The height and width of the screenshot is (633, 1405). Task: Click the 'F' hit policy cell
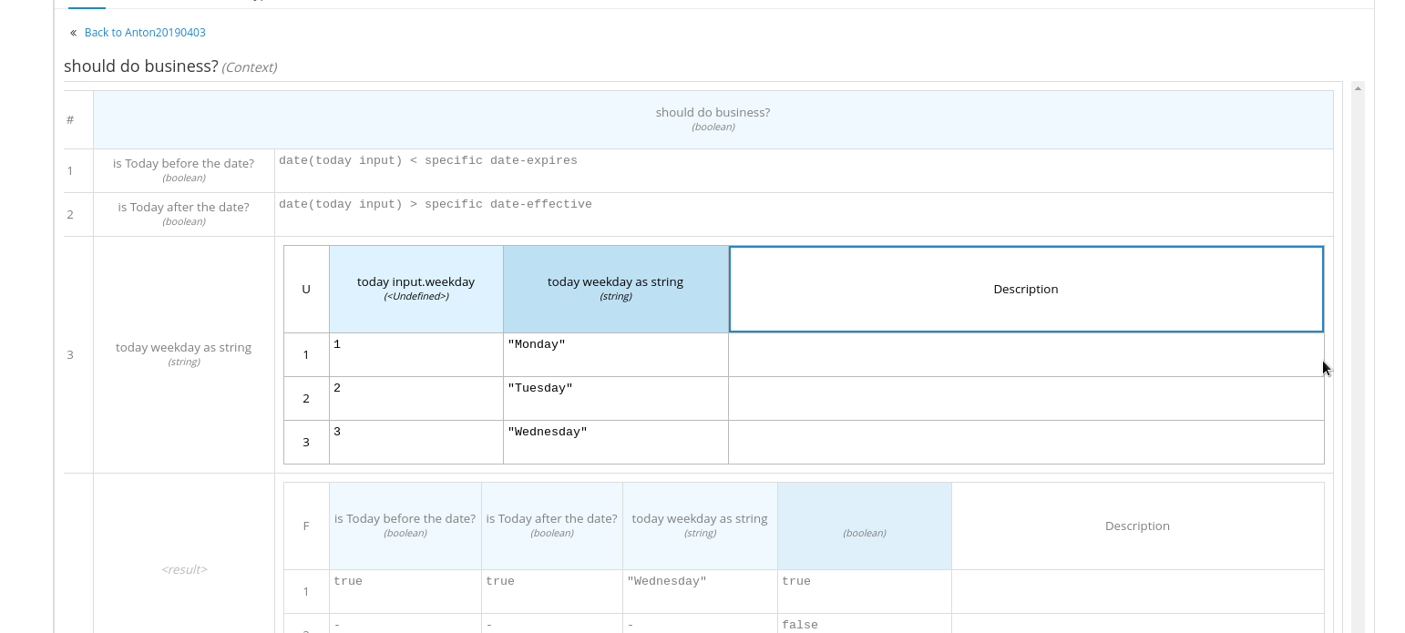(306, 526)
